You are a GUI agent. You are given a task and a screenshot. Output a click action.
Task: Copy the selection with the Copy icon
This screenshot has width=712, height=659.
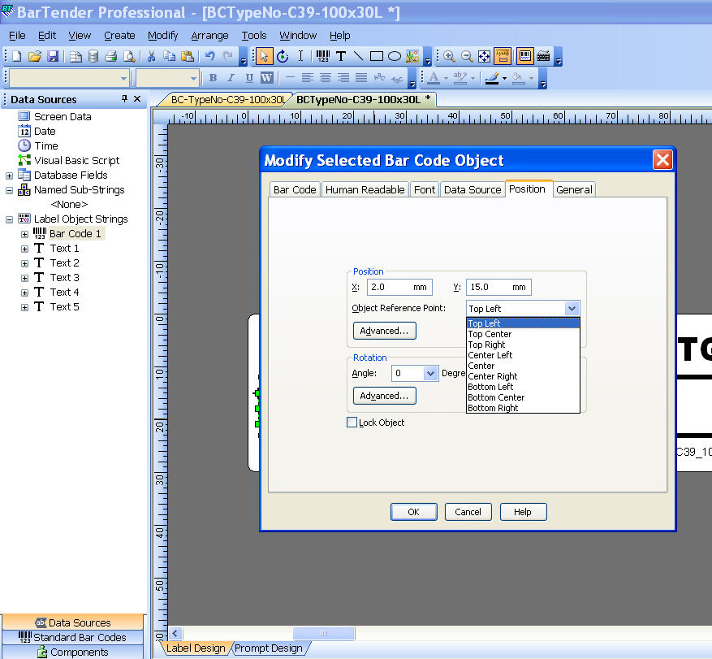pos(170,56)
